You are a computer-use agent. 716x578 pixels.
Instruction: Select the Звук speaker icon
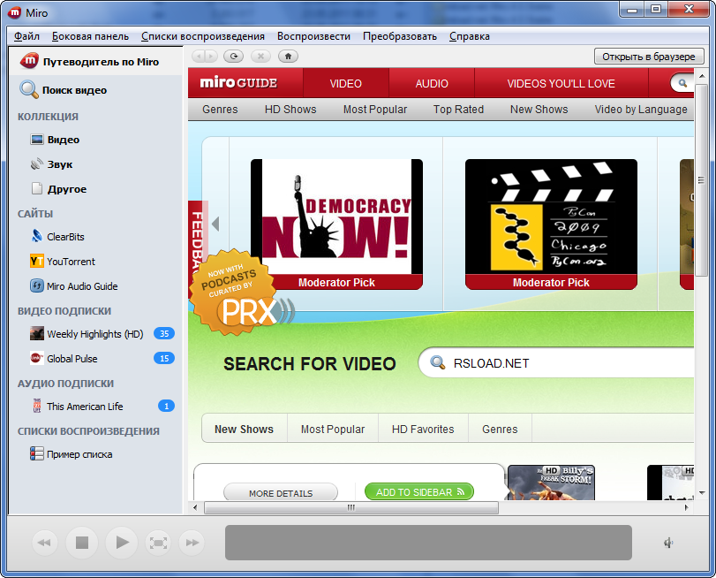[x=37, y=164]
